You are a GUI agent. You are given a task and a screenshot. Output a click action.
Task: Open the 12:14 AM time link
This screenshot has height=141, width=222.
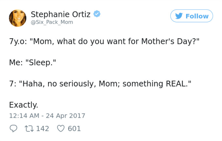tap(24, 116)
